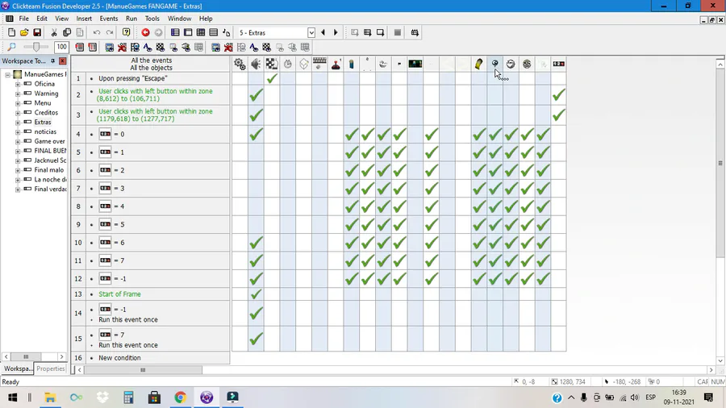
Task: Adjust the zoom slider handle
Action: [x=36, y=47]
